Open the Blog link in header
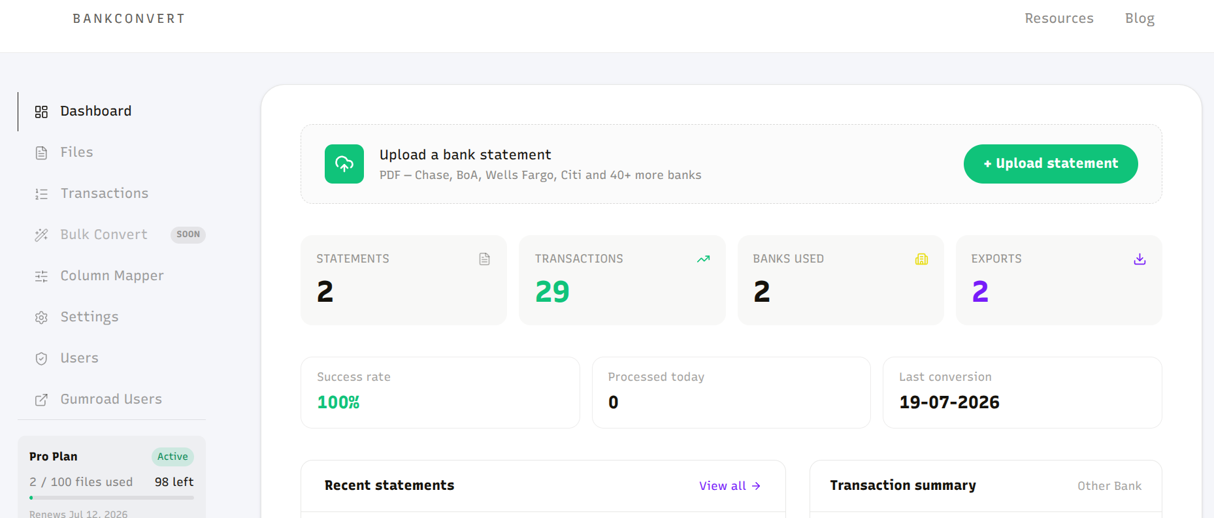The height and width of the screenshot is (518, 1214). [x=1140, y=18]
